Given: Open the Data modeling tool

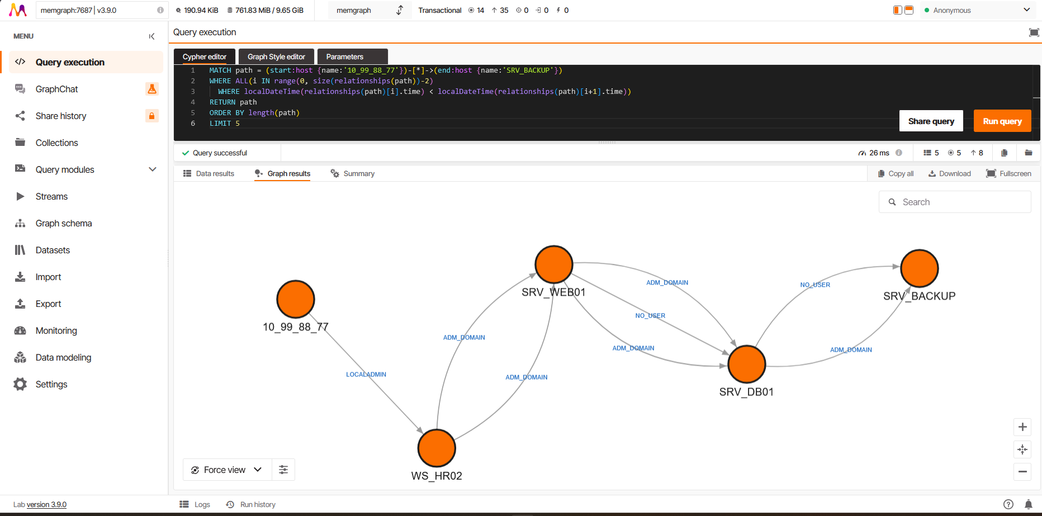Looking at the screenshot, I should pos(63,357).
